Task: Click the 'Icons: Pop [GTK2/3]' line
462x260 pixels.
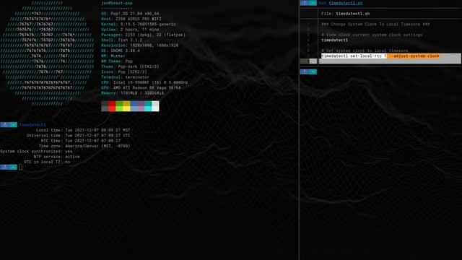Action: [124, 72]
